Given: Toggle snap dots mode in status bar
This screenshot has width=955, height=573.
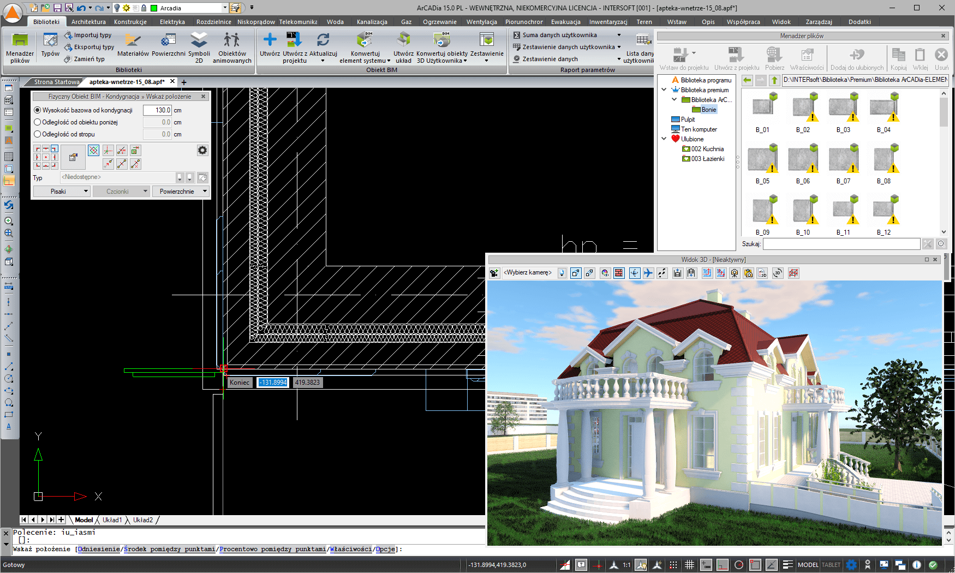Looking at the screenshot, I should pos(673,565).
